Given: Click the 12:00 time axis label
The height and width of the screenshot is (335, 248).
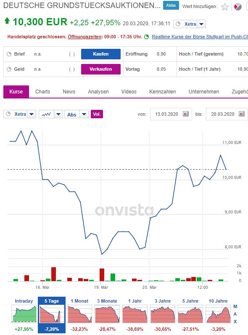Looking at the screenshot, I should click(x=203, y=287).
